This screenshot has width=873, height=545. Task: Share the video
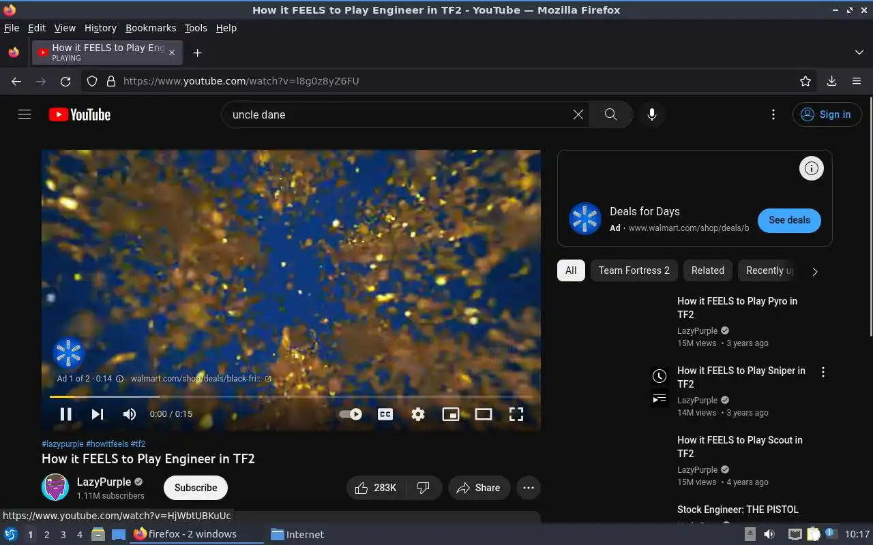479,488
